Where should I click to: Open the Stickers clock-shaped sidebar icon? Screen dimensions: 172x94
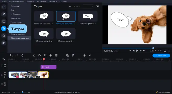coord(4,36)
